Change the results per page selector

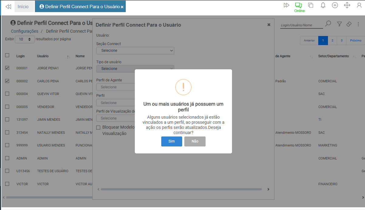point(25,39)
